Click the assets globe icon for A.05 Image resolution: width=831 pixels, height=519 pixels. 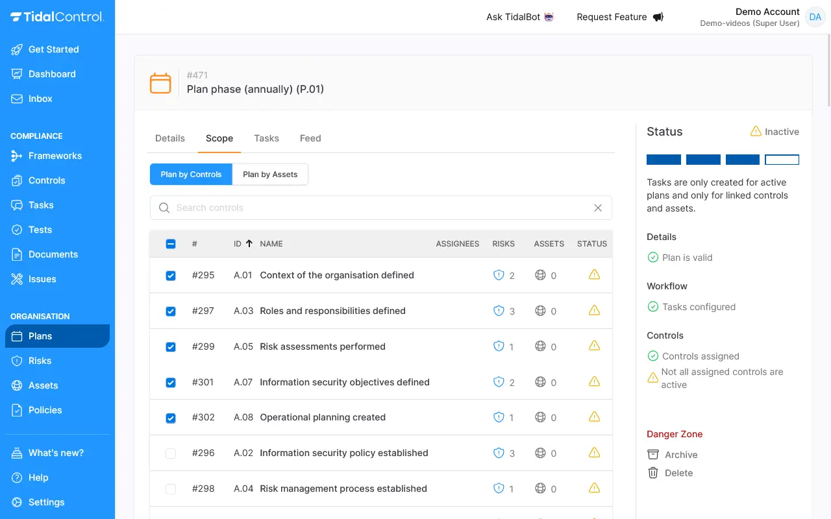[540, 346]
